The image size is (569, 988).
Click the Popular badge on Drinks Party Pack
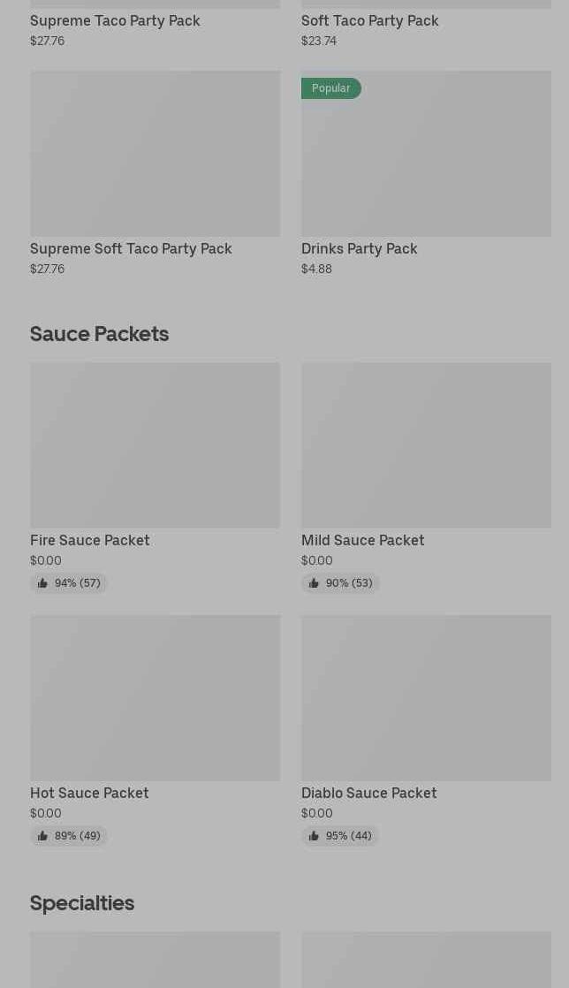330,88
